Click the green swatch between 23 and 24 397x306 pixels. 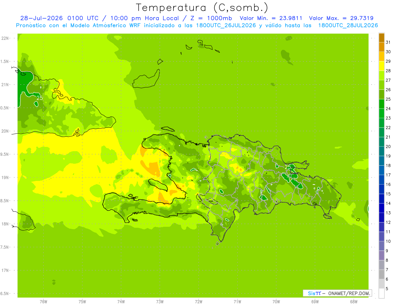coord(381,113)
